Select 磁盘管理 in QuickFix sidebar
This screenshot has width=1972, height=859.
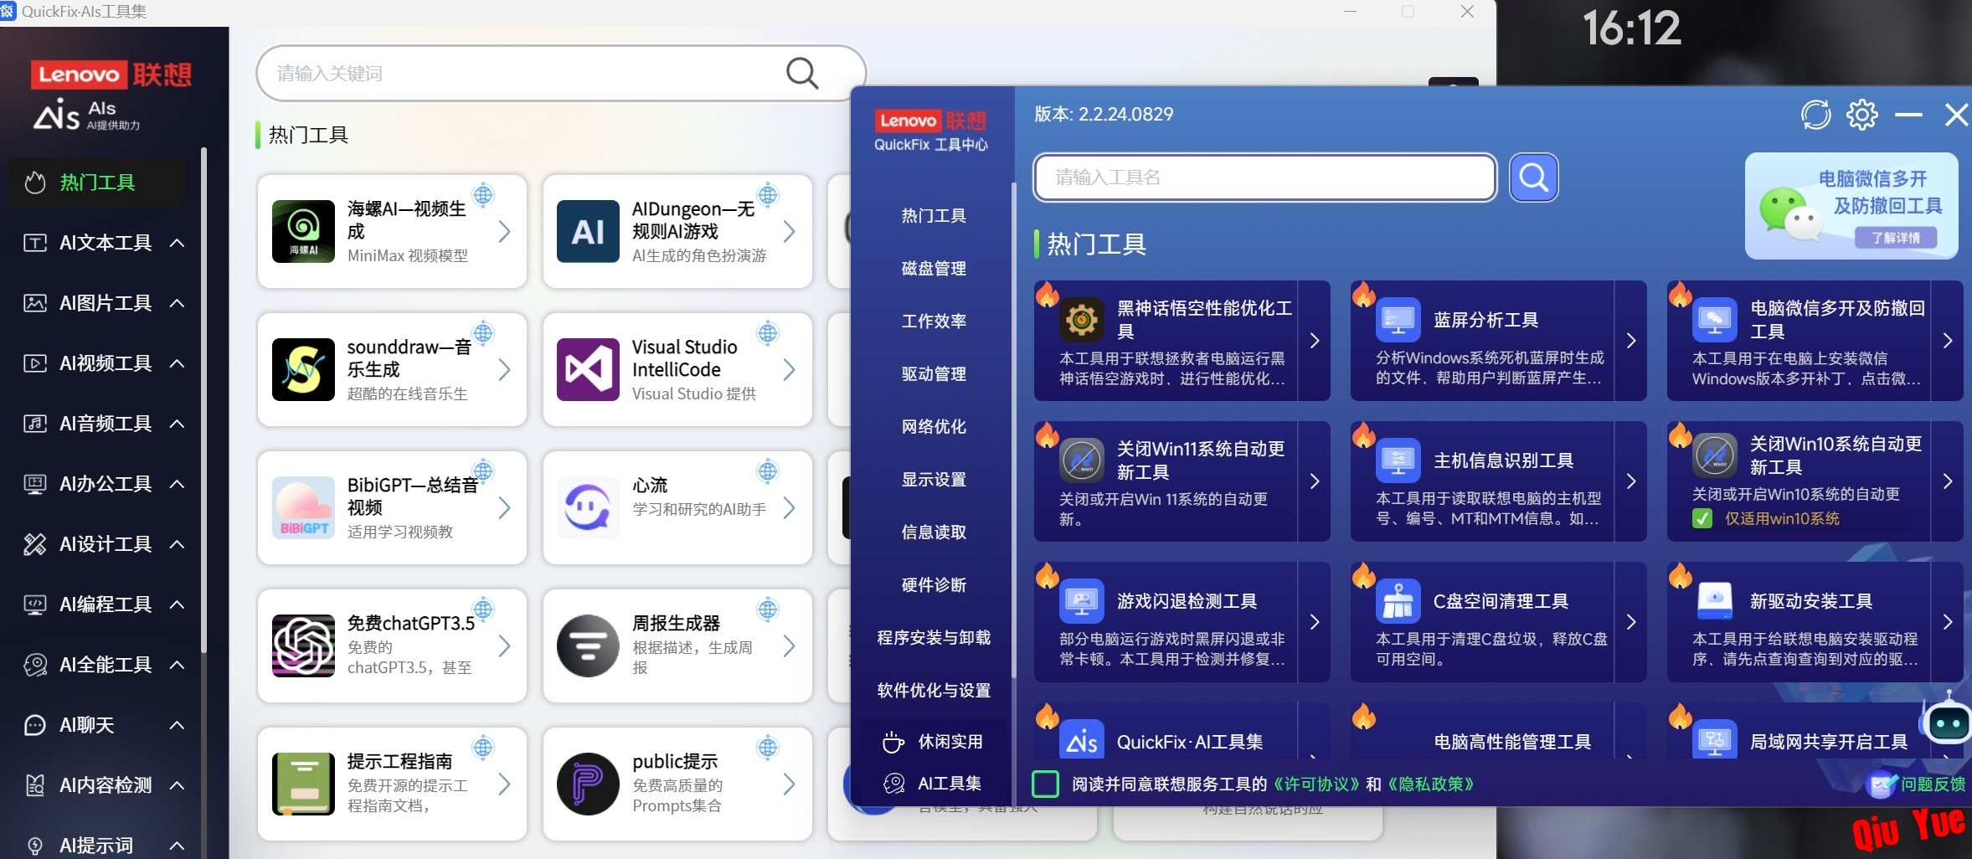934,268
